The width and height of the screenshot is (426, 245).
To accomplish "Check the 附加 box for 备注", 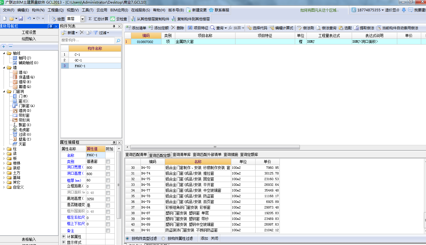I will pyautogui.click(x=108, y=230).
